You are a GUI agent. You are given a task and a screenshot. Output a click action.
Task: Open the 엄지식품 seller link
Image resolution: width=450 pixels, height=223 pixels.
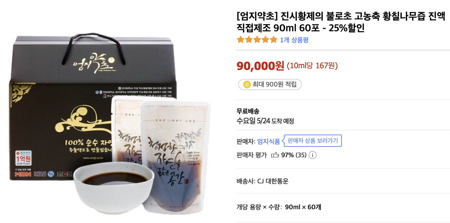pos(269,141)
